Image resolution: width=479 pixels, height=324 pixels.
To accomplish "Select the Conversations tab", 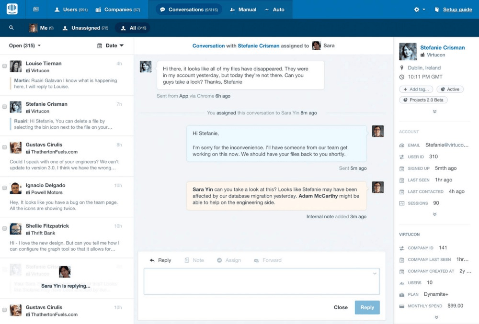I will [189, 10].
